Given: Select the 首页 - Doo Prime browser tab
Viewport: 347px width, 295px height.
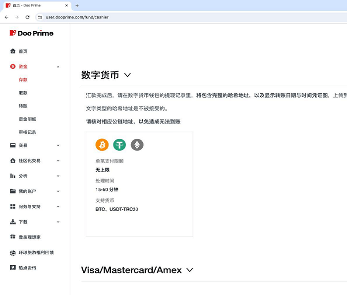Looking at the screenshot, I should point(37,5).
